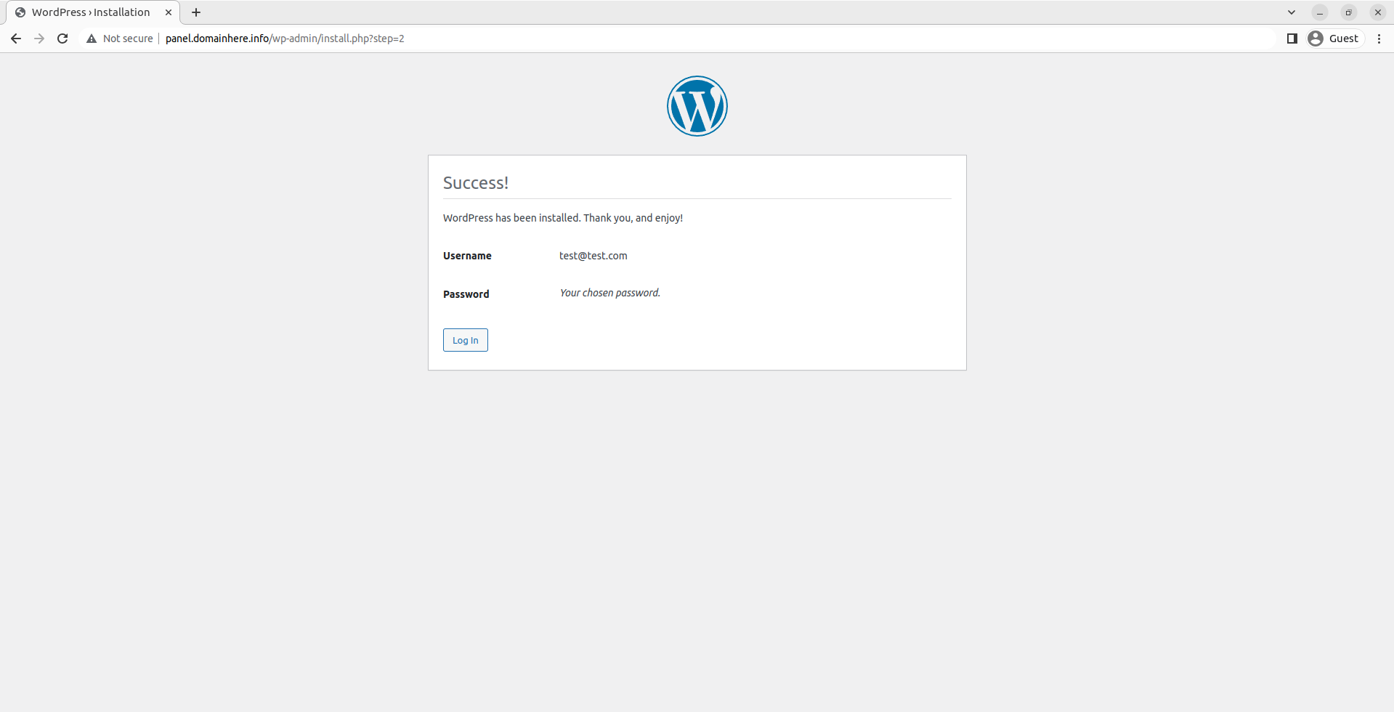This screenshot has width=1394, height=712.
Task: Click the Username label
Action: pos(467,256)
